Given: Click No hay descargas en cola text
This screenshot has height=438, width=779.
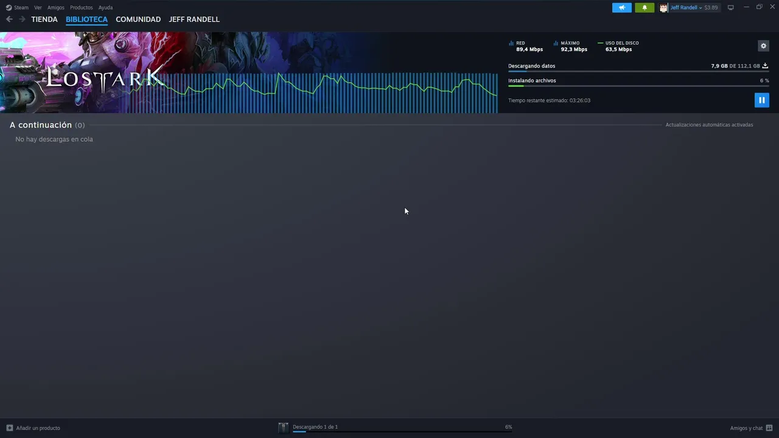Looking at the screenshot, I should pos(54,139).
